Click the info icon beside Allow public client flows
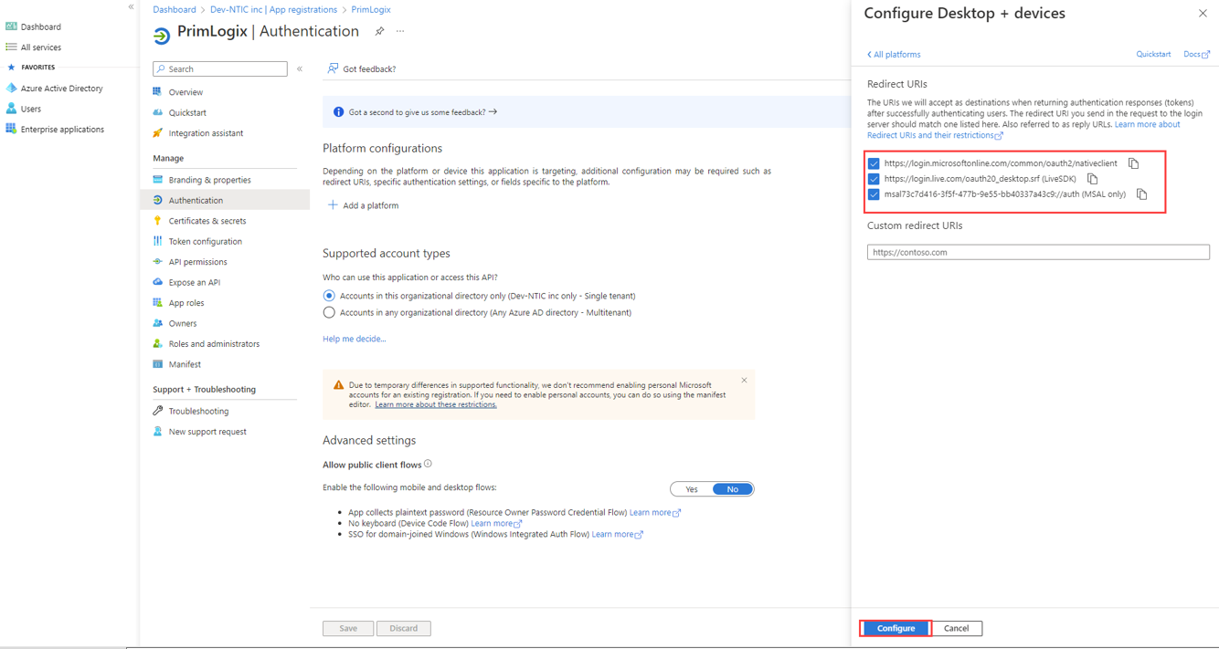The width and height of the screenshot is (1219, 649). 428,464
